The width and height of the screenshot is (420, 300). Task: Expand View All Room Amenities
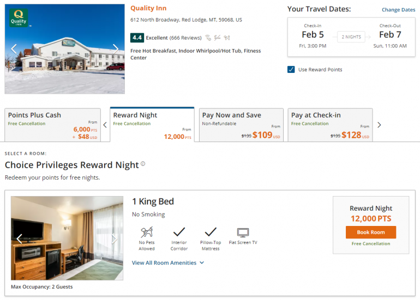pyautogui.click(x=167, y=262)
